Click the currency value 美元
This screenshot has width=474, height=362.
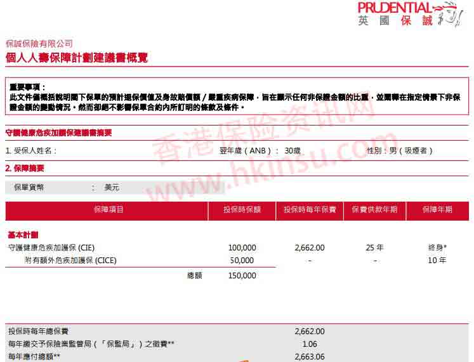[112, 188]
